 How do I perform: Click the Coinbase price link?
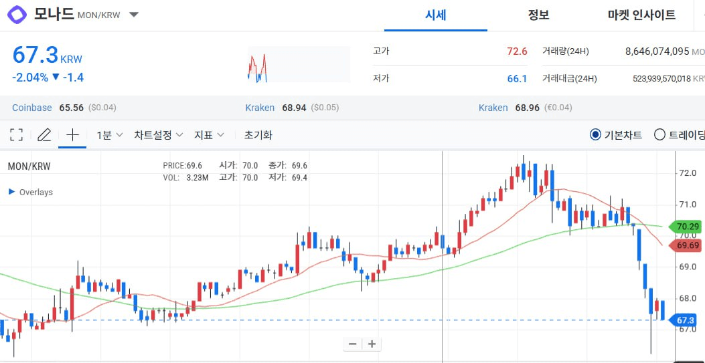click(32, 108)
